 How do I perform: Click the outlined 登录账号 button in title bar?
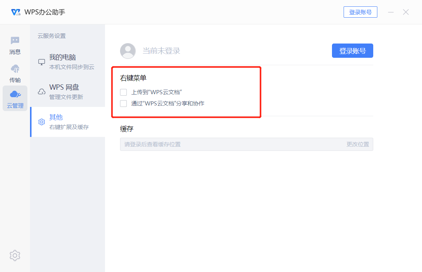(360, 12)
